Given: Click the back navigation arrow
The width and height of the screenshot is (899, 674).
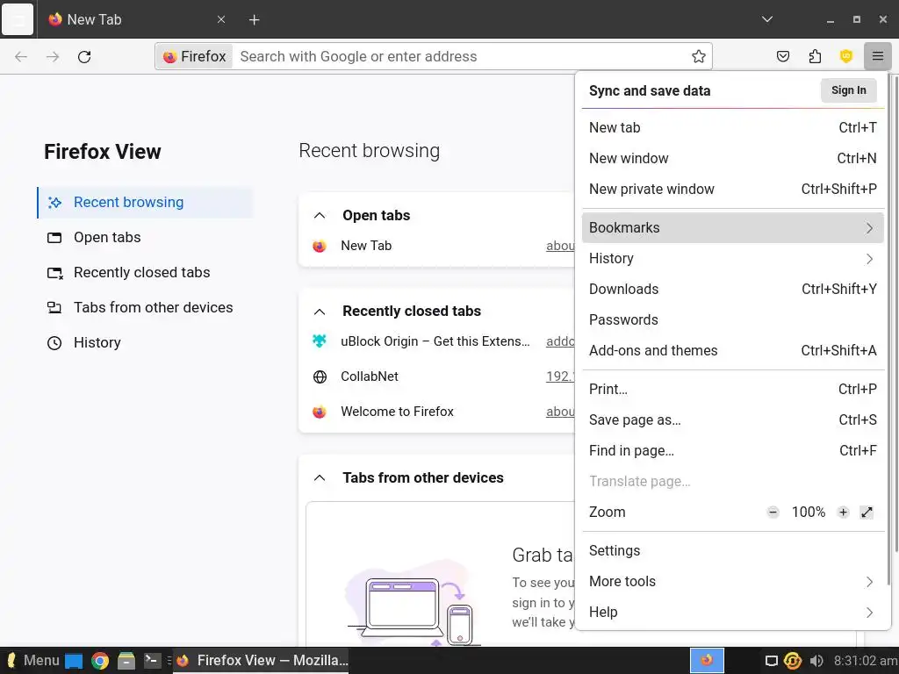Looking at the screenshot, I should pos(21,56).
